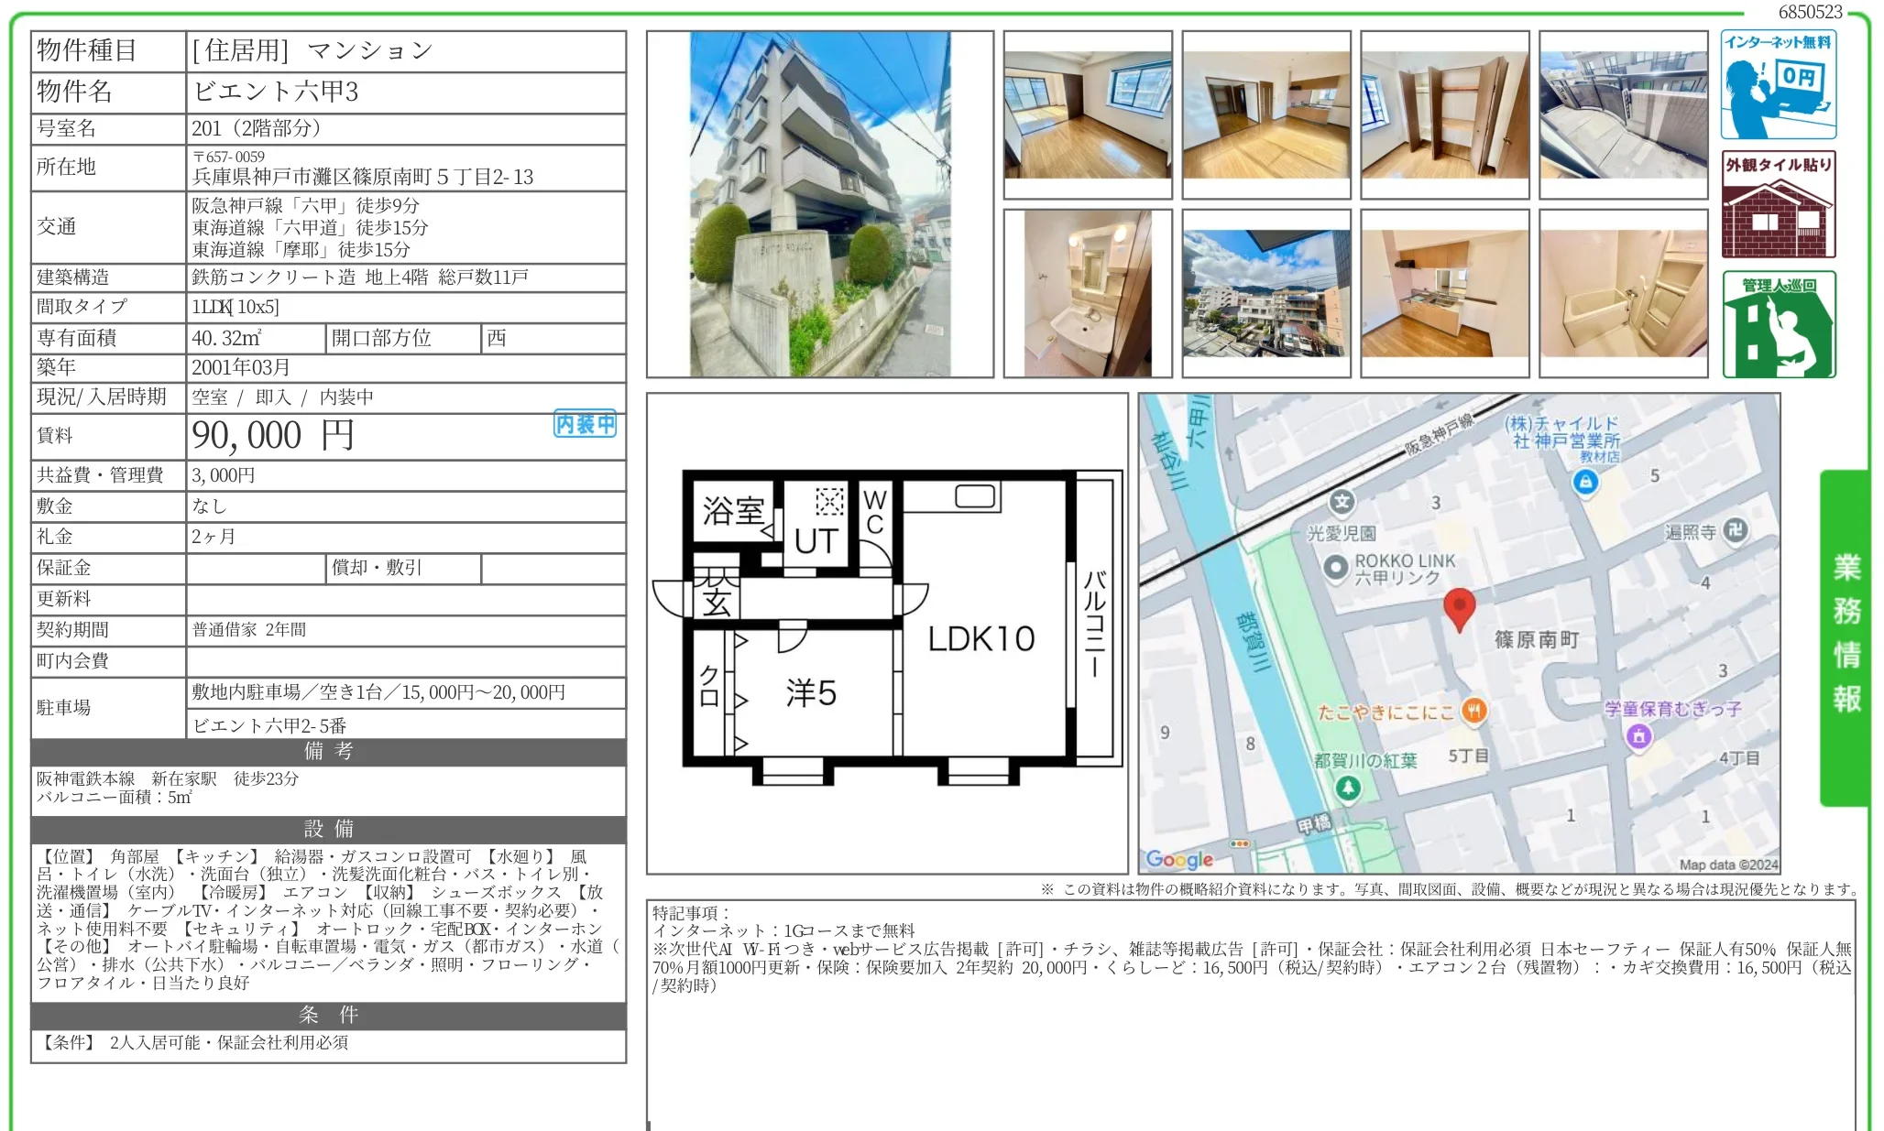Viewport: 1884px width, 1131px height.
Task: Click the 外観タイル貼り house icon
Action: 1778,204
